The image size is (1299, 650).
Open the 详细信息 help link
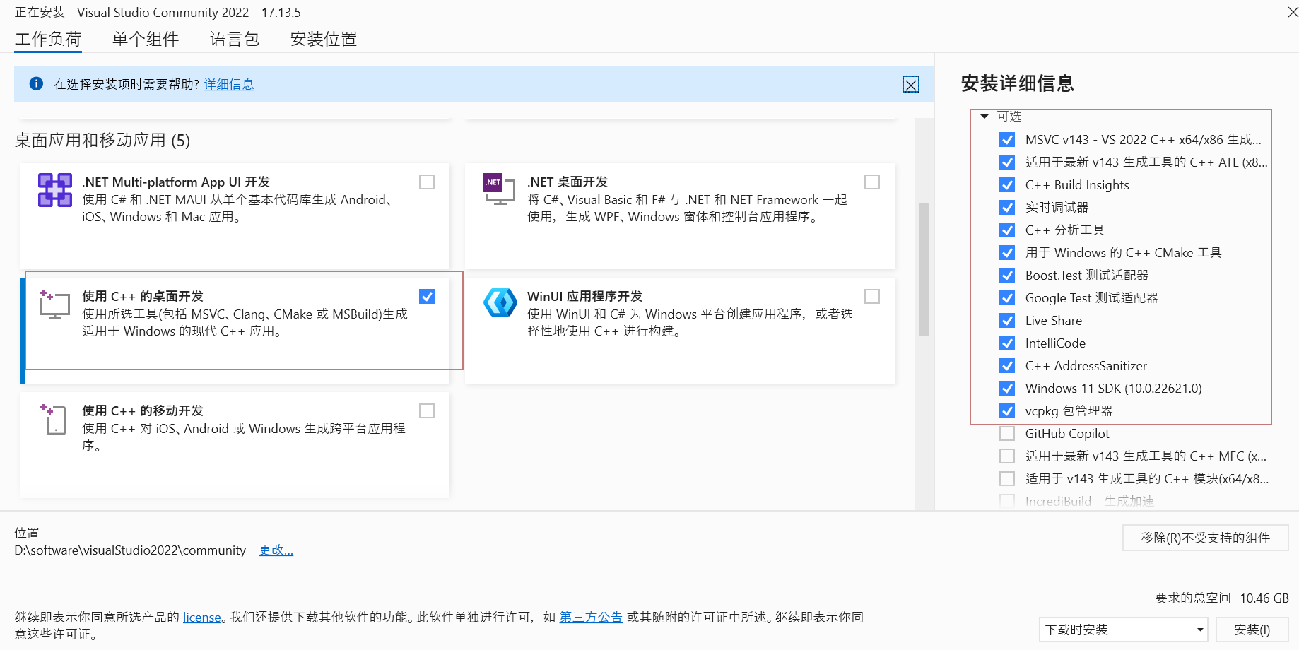(x=229, y=84)
